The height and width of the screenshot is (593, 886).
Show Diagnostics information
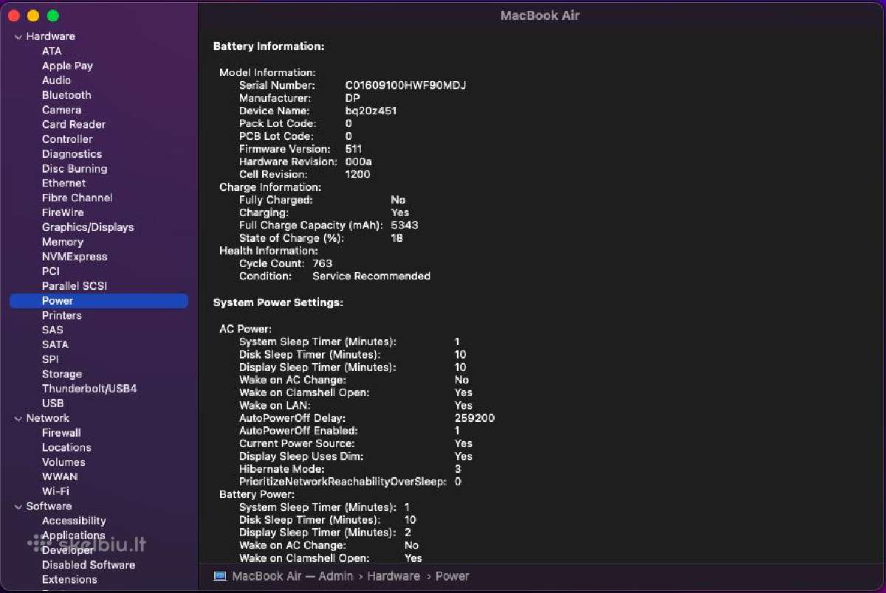(72, 154)
